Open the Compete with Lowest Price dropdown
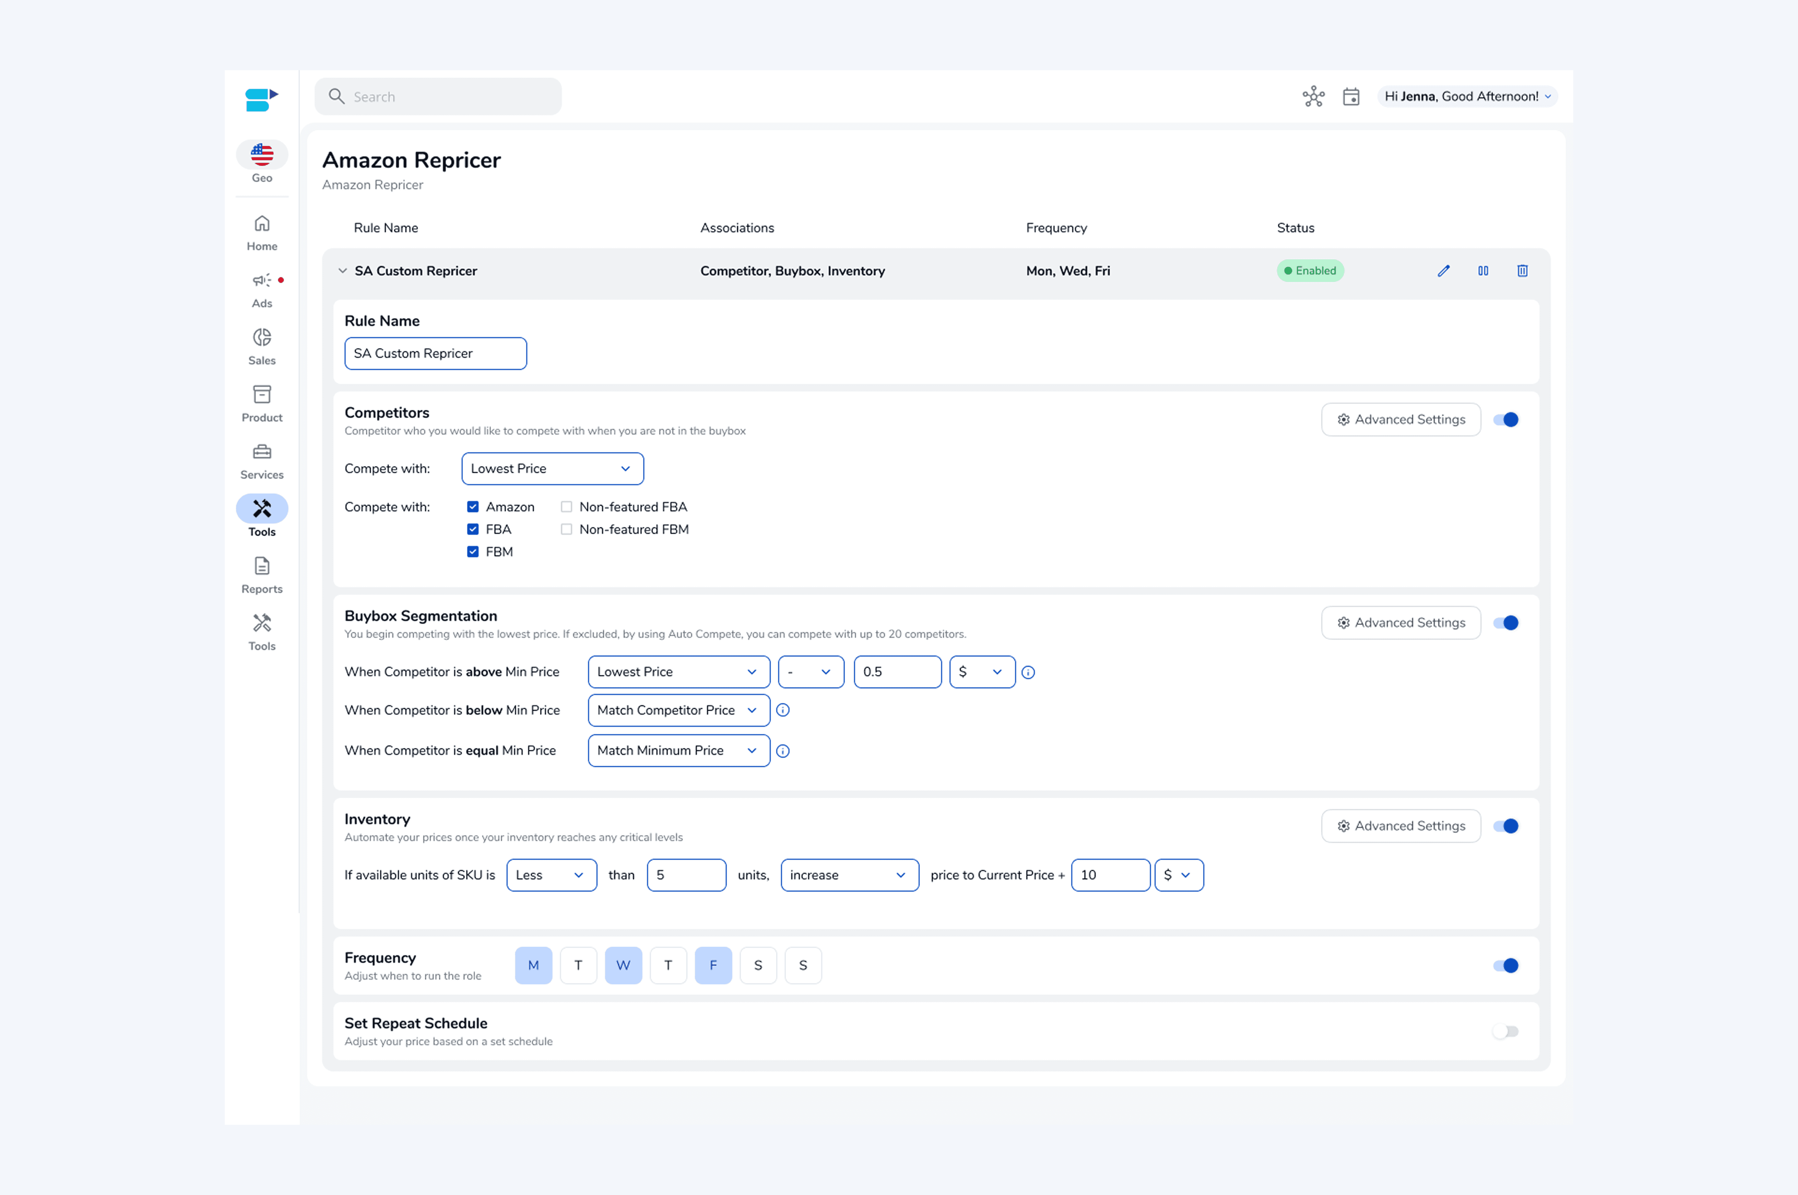 click(x=552, y=469)
